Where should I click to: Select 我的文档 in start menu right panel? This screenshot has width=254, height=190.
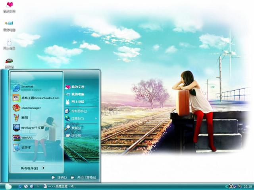[75, 87]
